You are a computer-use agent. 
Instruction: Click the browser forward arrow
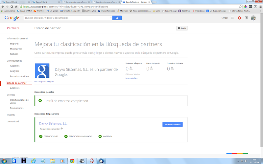pos(7,7)
